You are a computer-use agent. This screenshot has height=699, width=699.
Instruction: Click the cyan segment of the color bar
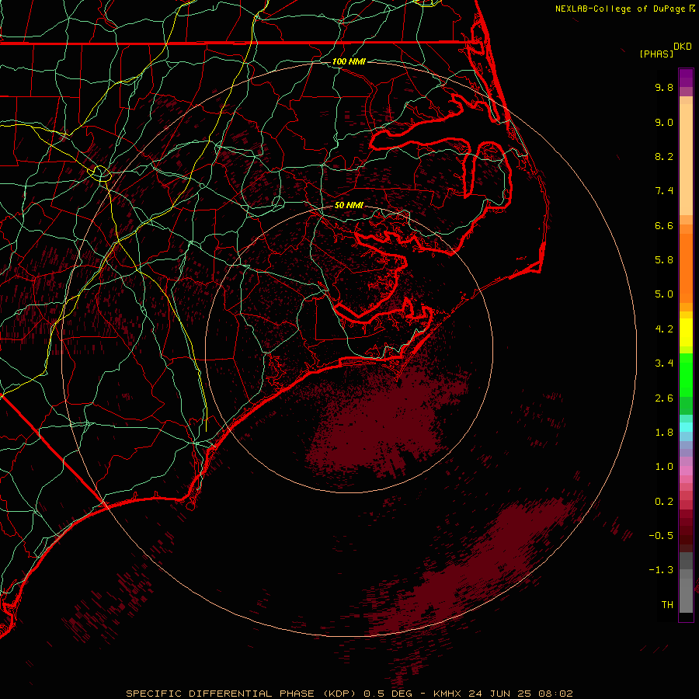point(686,427)
